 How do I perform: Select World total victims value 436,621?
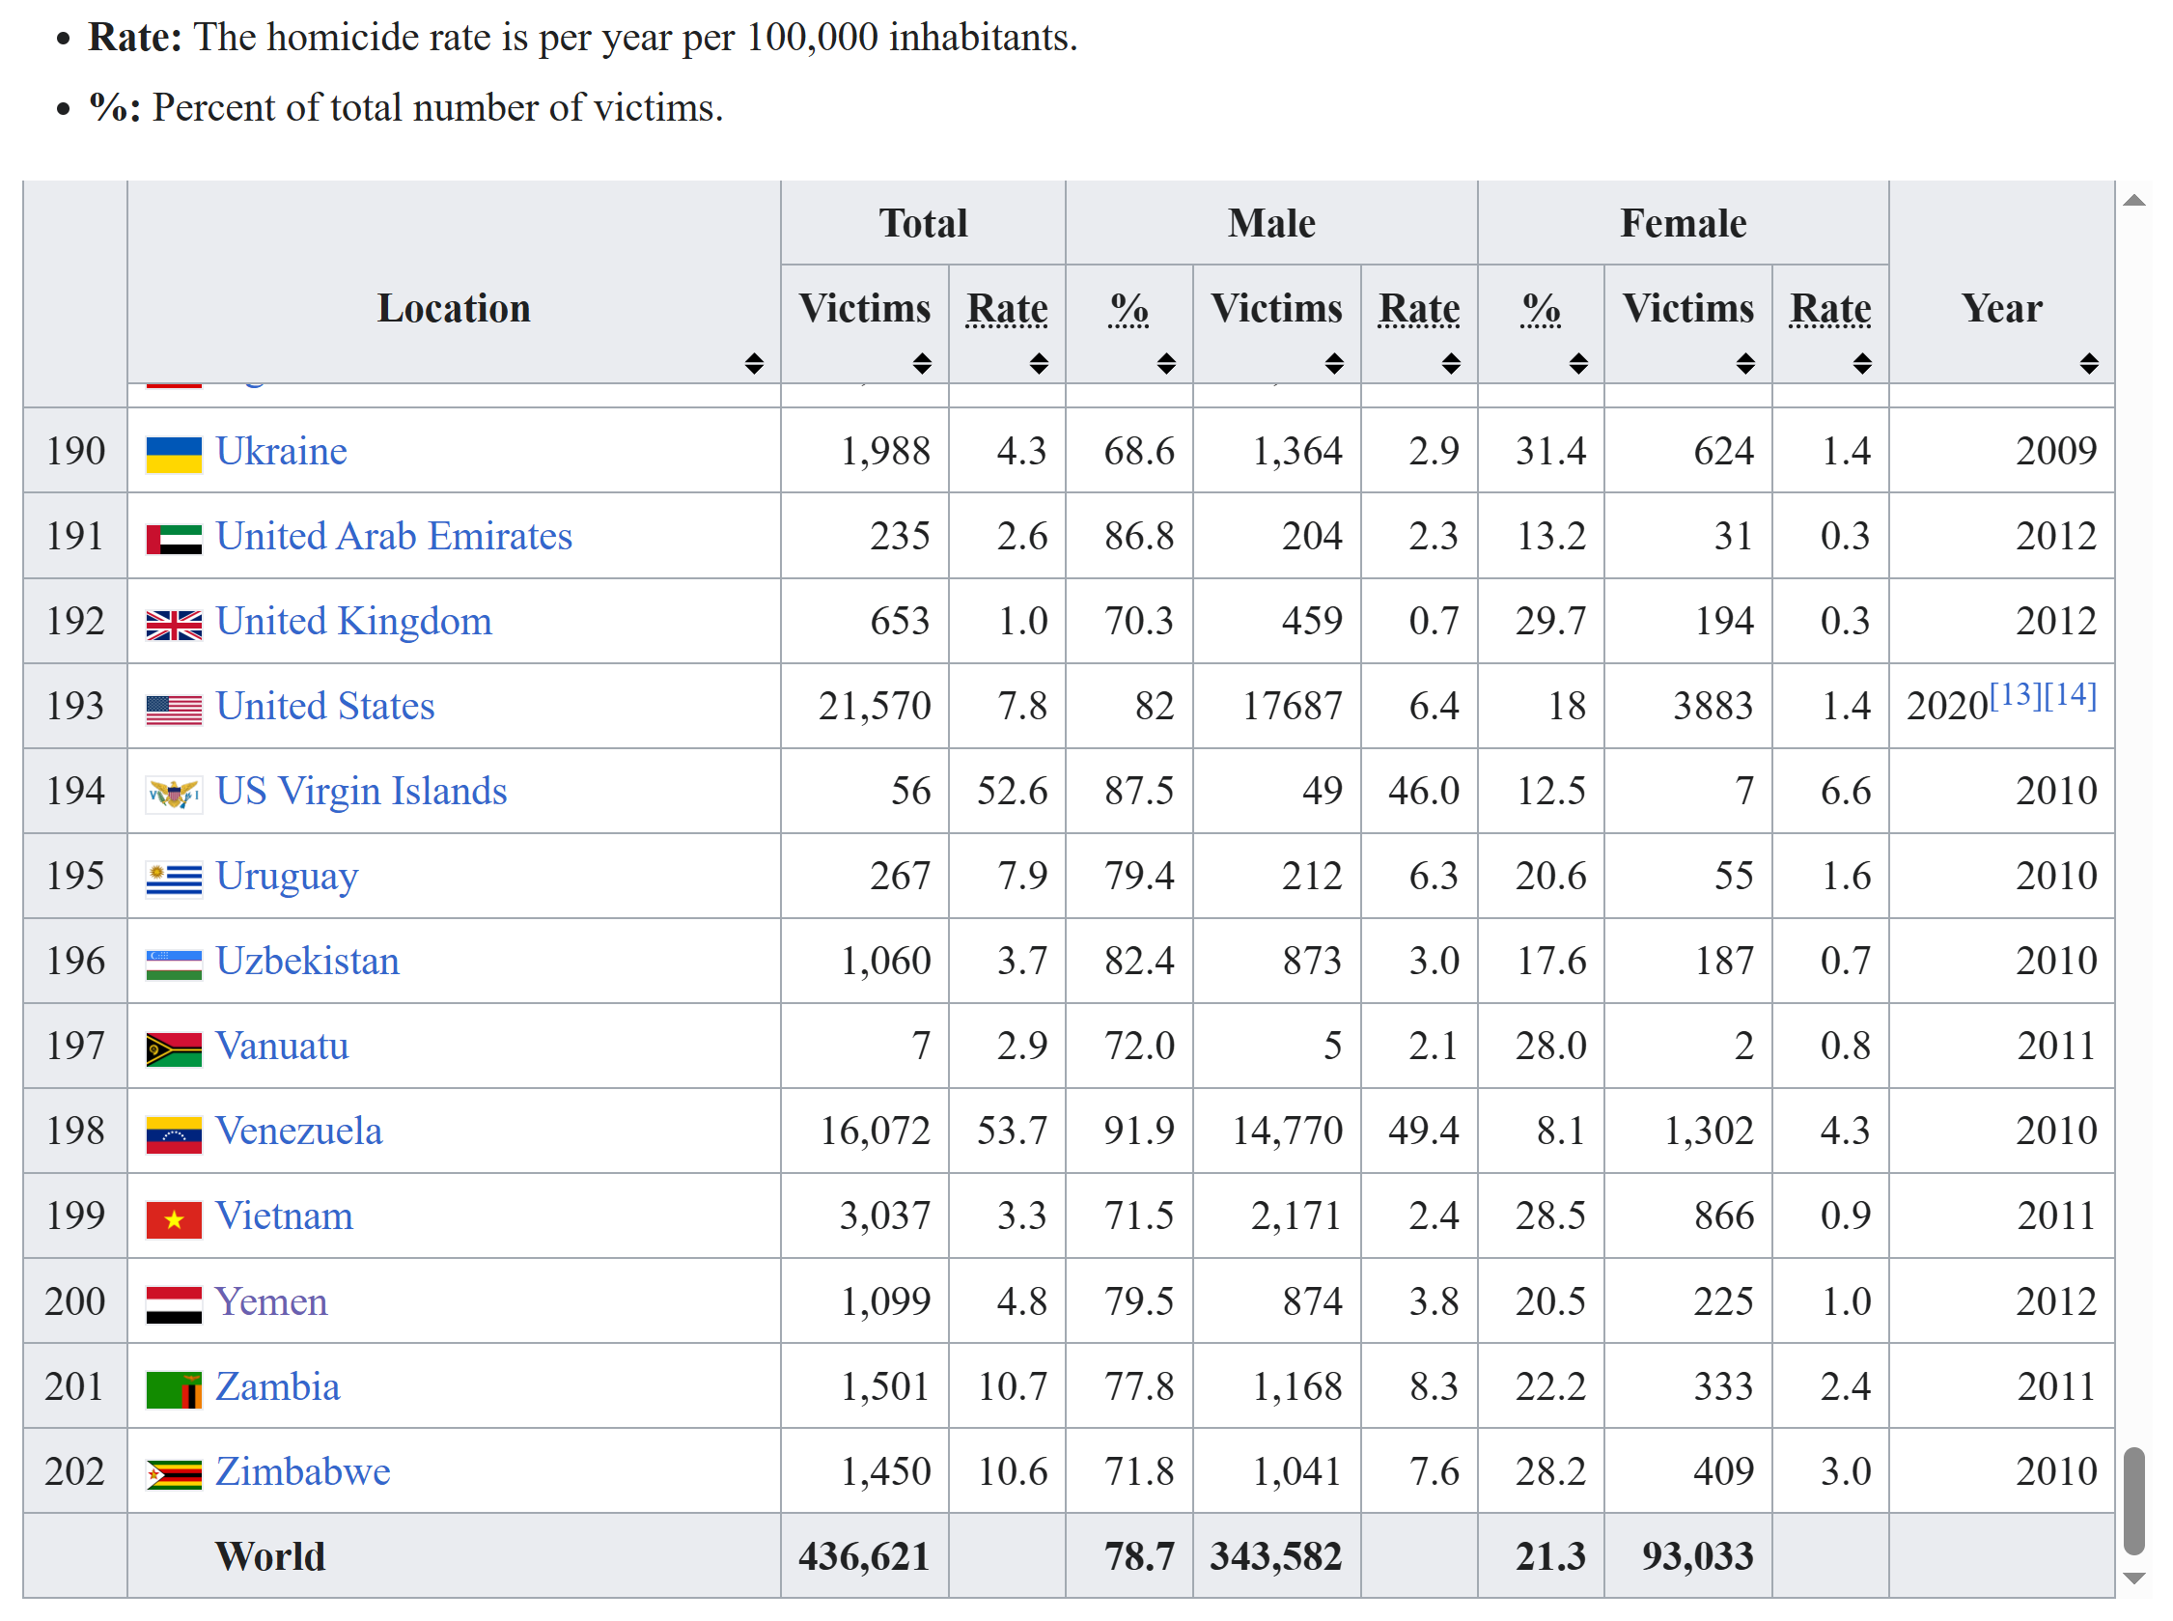(x=864, y=1556)
